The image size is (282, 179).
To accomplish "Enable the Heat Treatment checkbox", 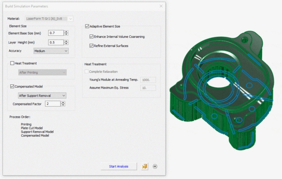I will 12,63.
